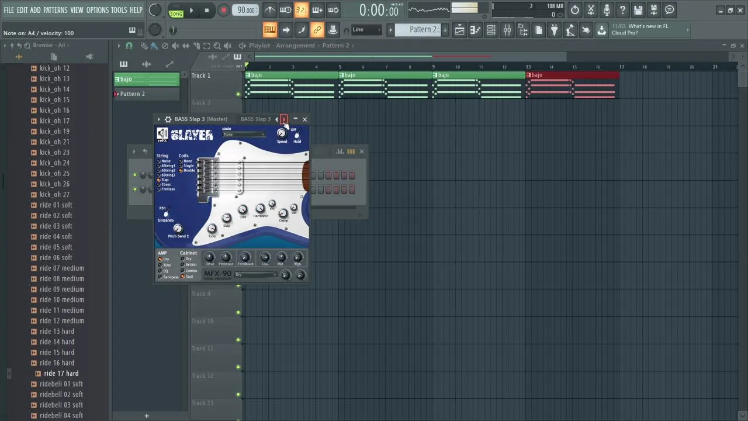Select the Single coils option
Viewport: 748px width, 421px height.
coord(186,165)
